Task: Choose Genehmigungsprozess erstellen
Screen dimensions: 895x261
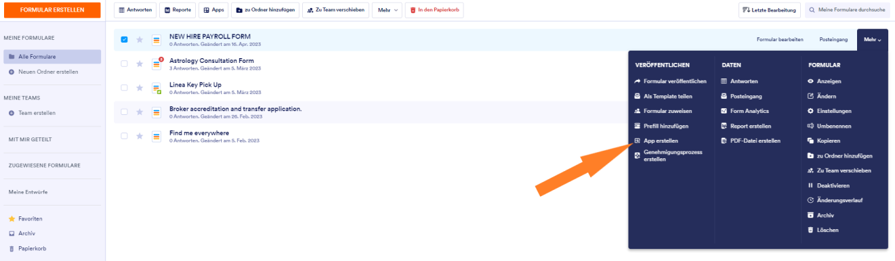Action: pyautogui.click(x=668, y=156)
